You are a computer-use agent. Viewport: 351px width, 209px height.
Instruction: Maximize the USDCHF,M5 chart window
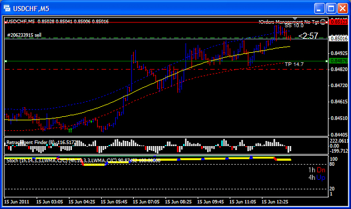point(331,8)
